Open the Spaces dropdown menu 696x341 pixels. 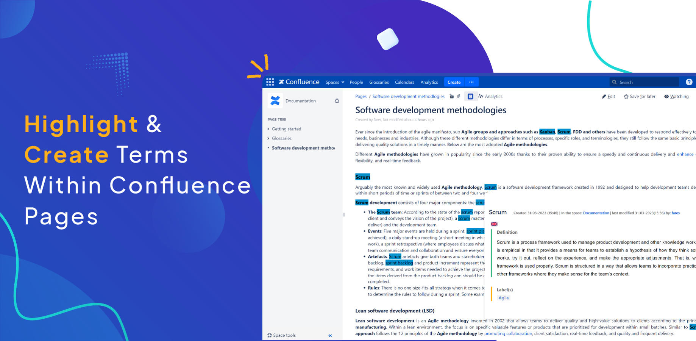point(335,82)
